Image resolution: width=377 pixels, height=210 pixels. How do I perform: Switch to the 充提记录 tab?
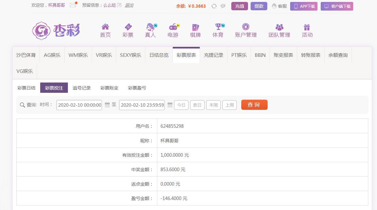pos(214,55)
